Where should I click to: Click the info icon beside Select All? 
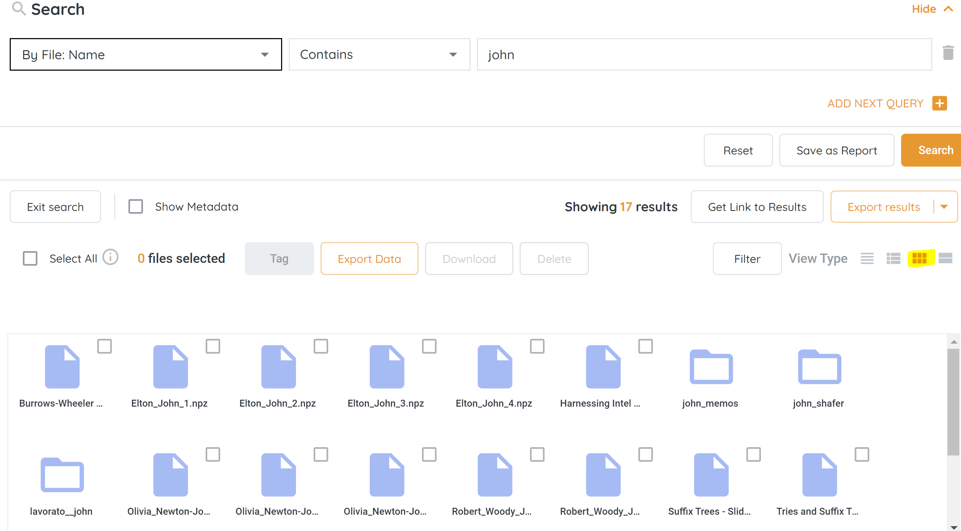coord(110,257)
